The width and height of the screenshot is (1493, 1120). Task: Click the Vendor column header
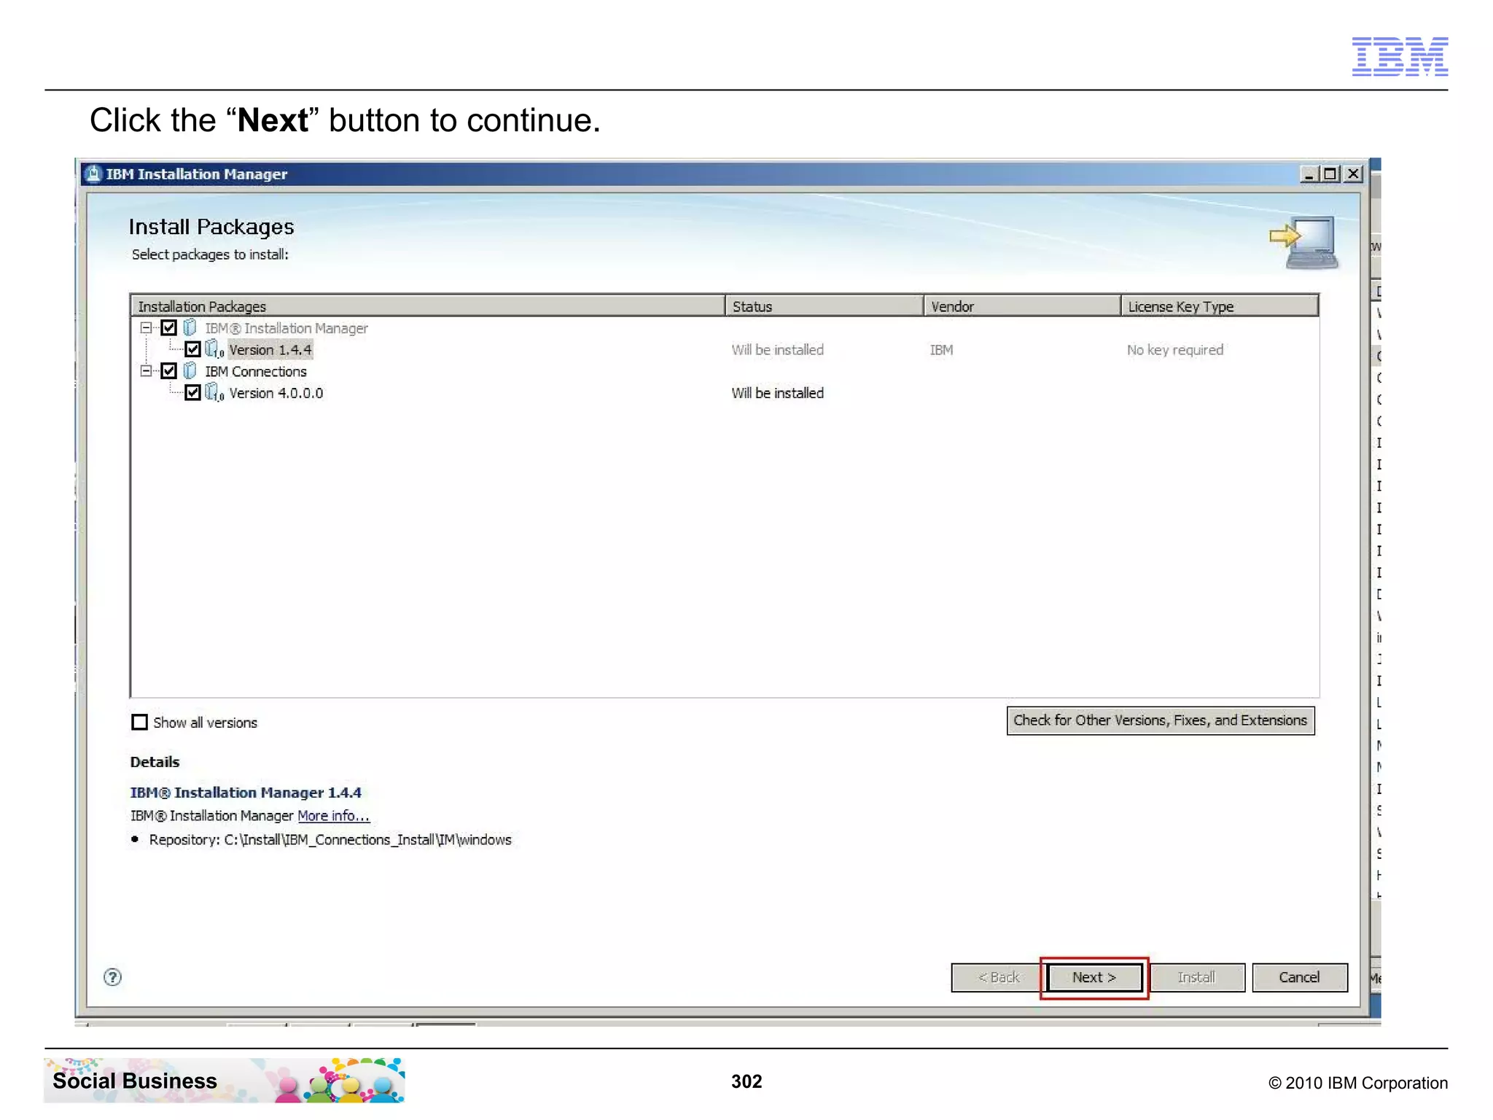1022,306
